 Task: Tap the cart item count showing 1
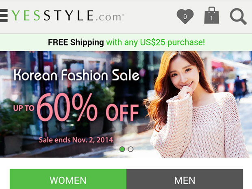pos(211,18)
